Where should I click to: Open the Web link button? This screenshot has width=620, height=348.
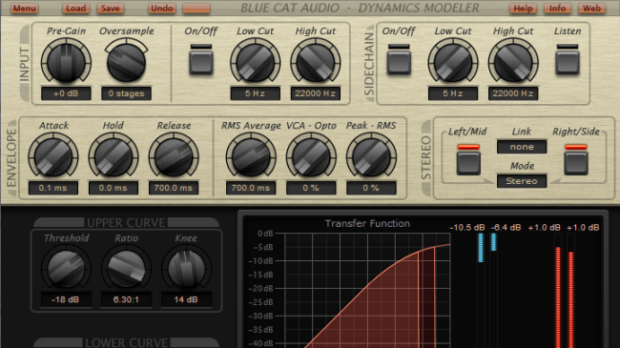(591, 9)
